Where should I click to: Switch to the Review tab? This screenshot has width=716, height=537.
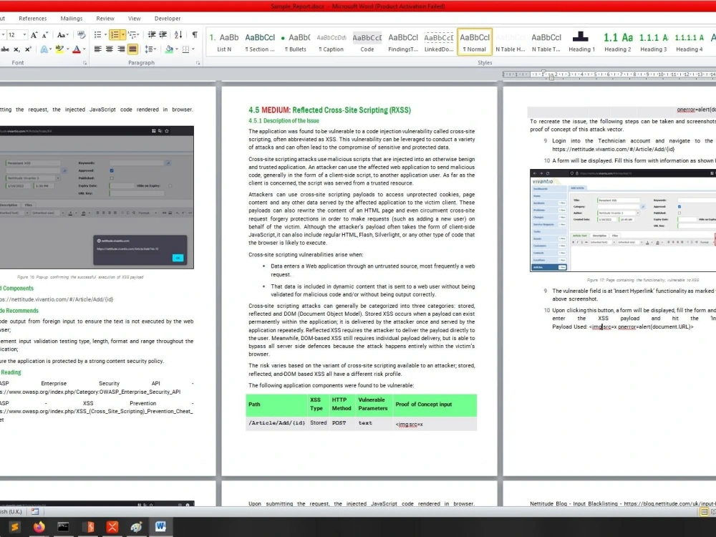pyautogui.click(x=105, y=19)
